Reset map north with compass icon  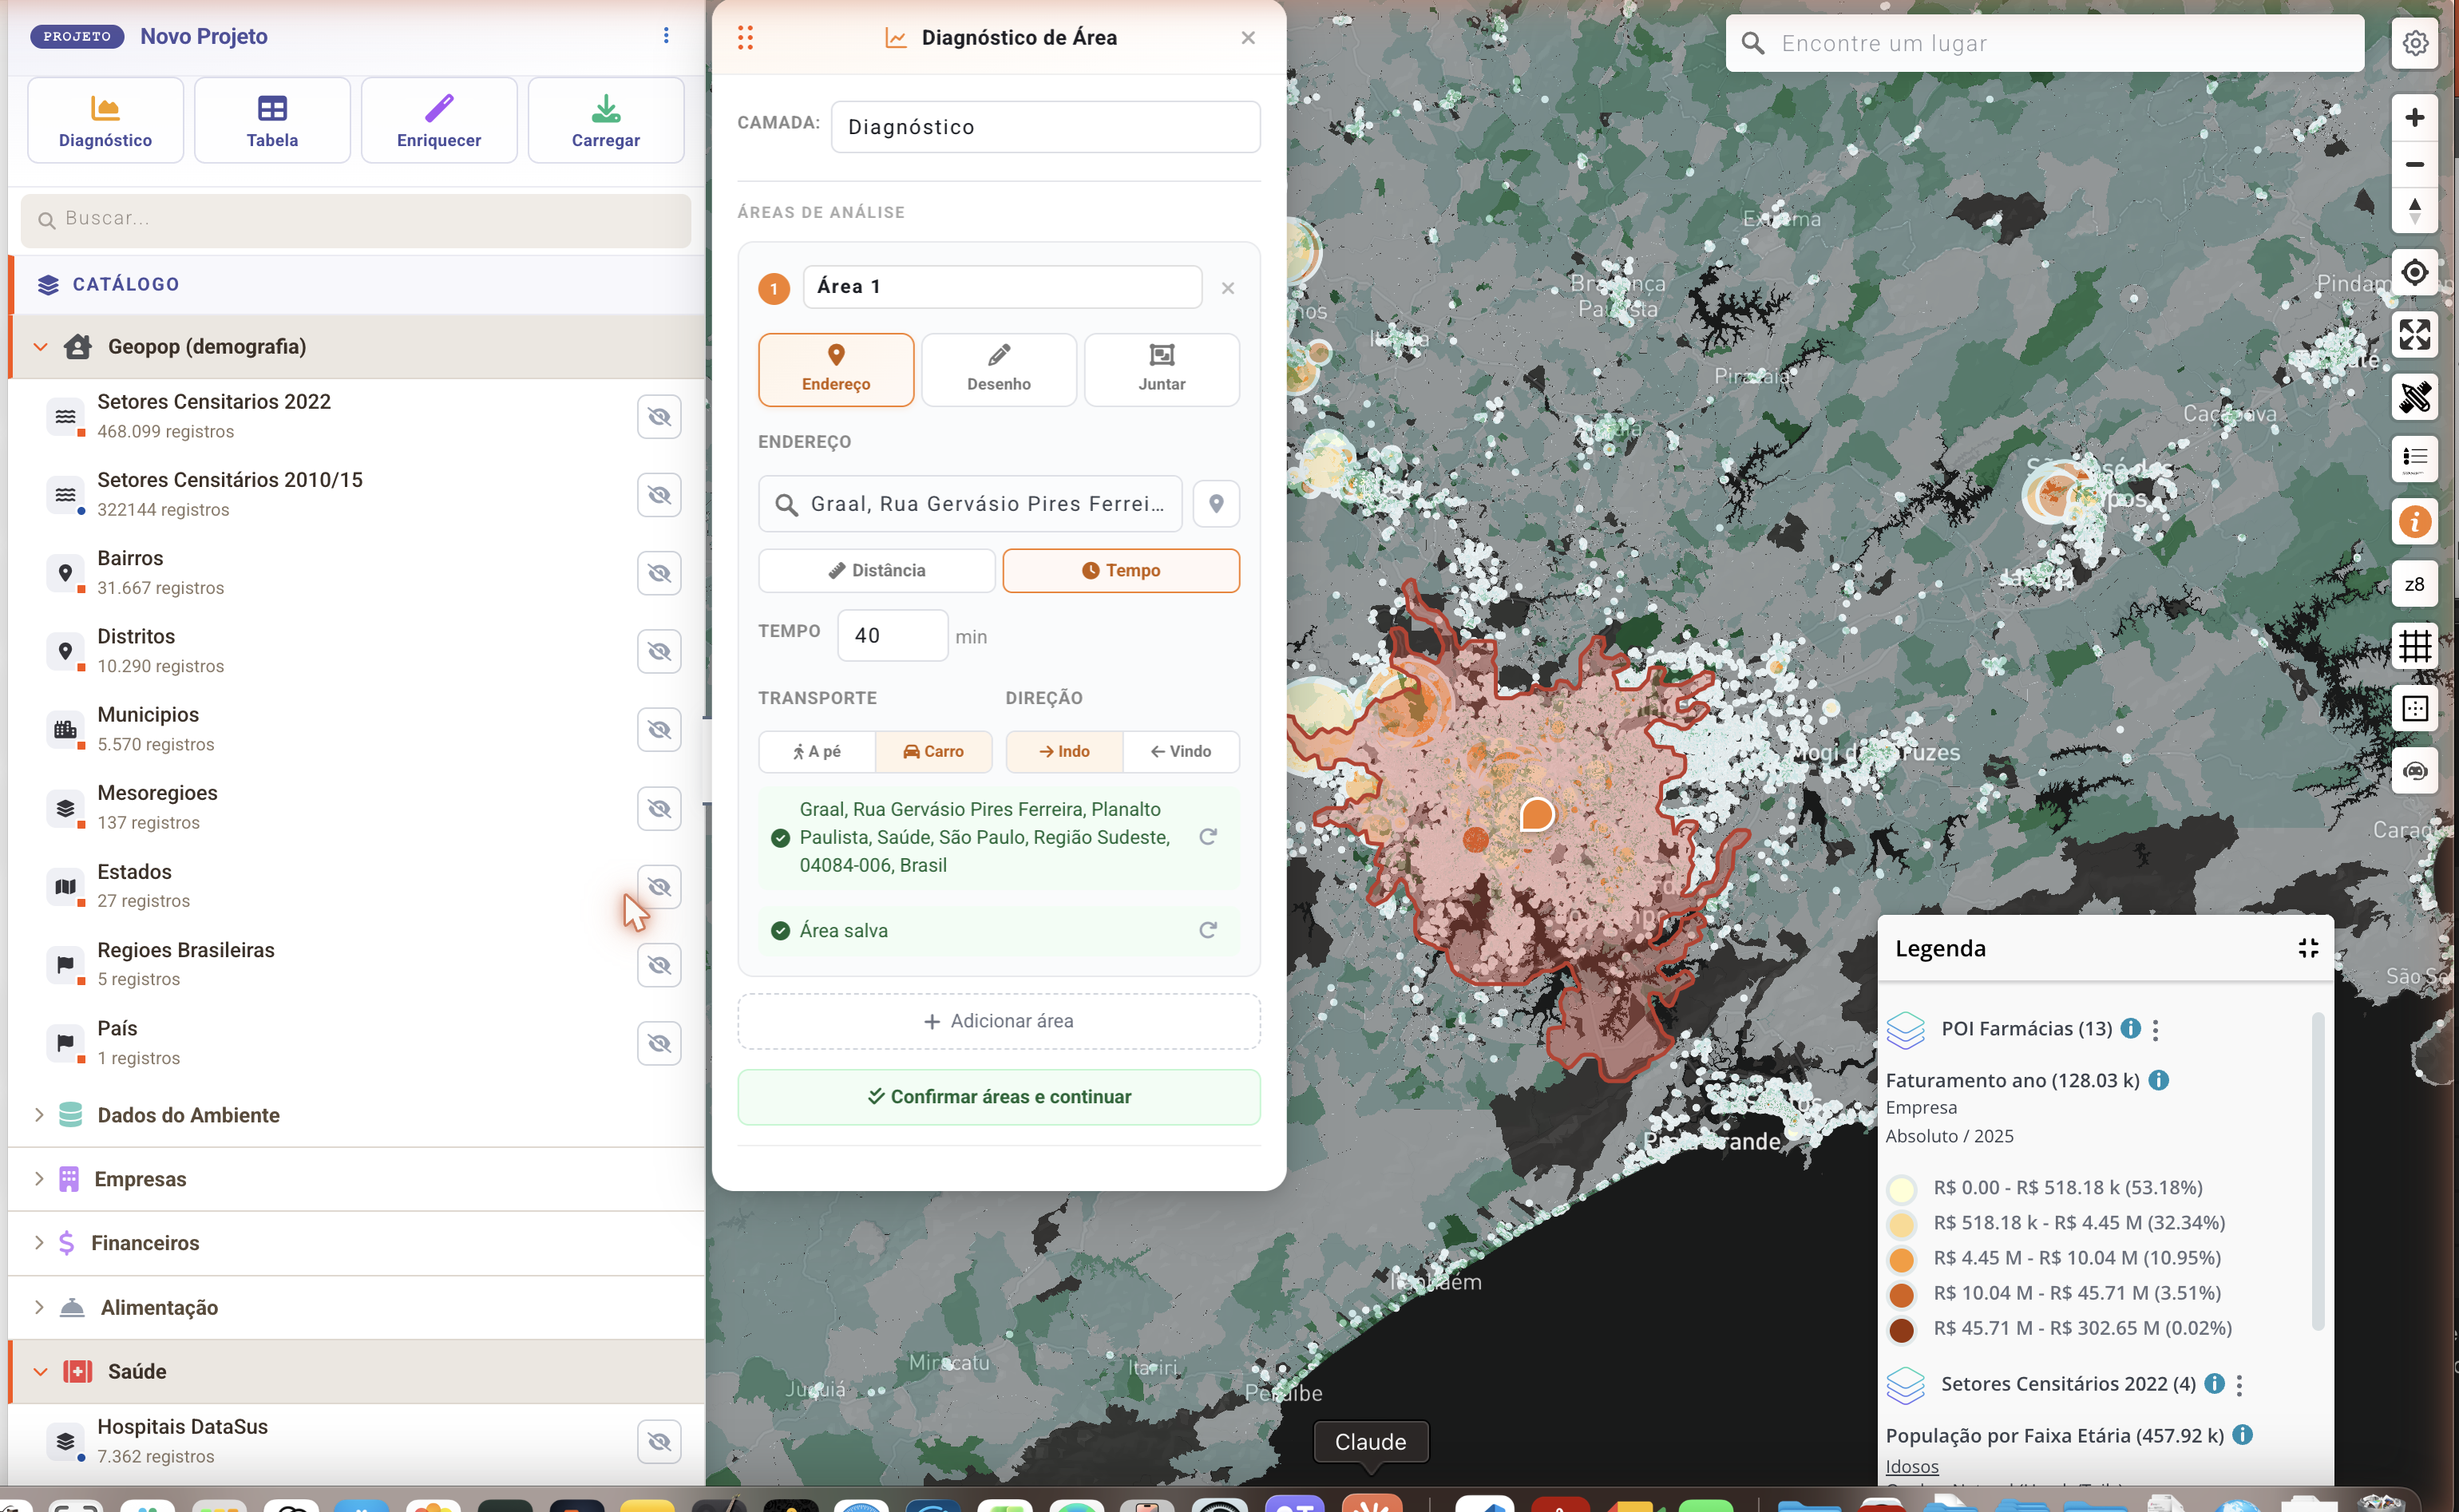pos(2414,211)
